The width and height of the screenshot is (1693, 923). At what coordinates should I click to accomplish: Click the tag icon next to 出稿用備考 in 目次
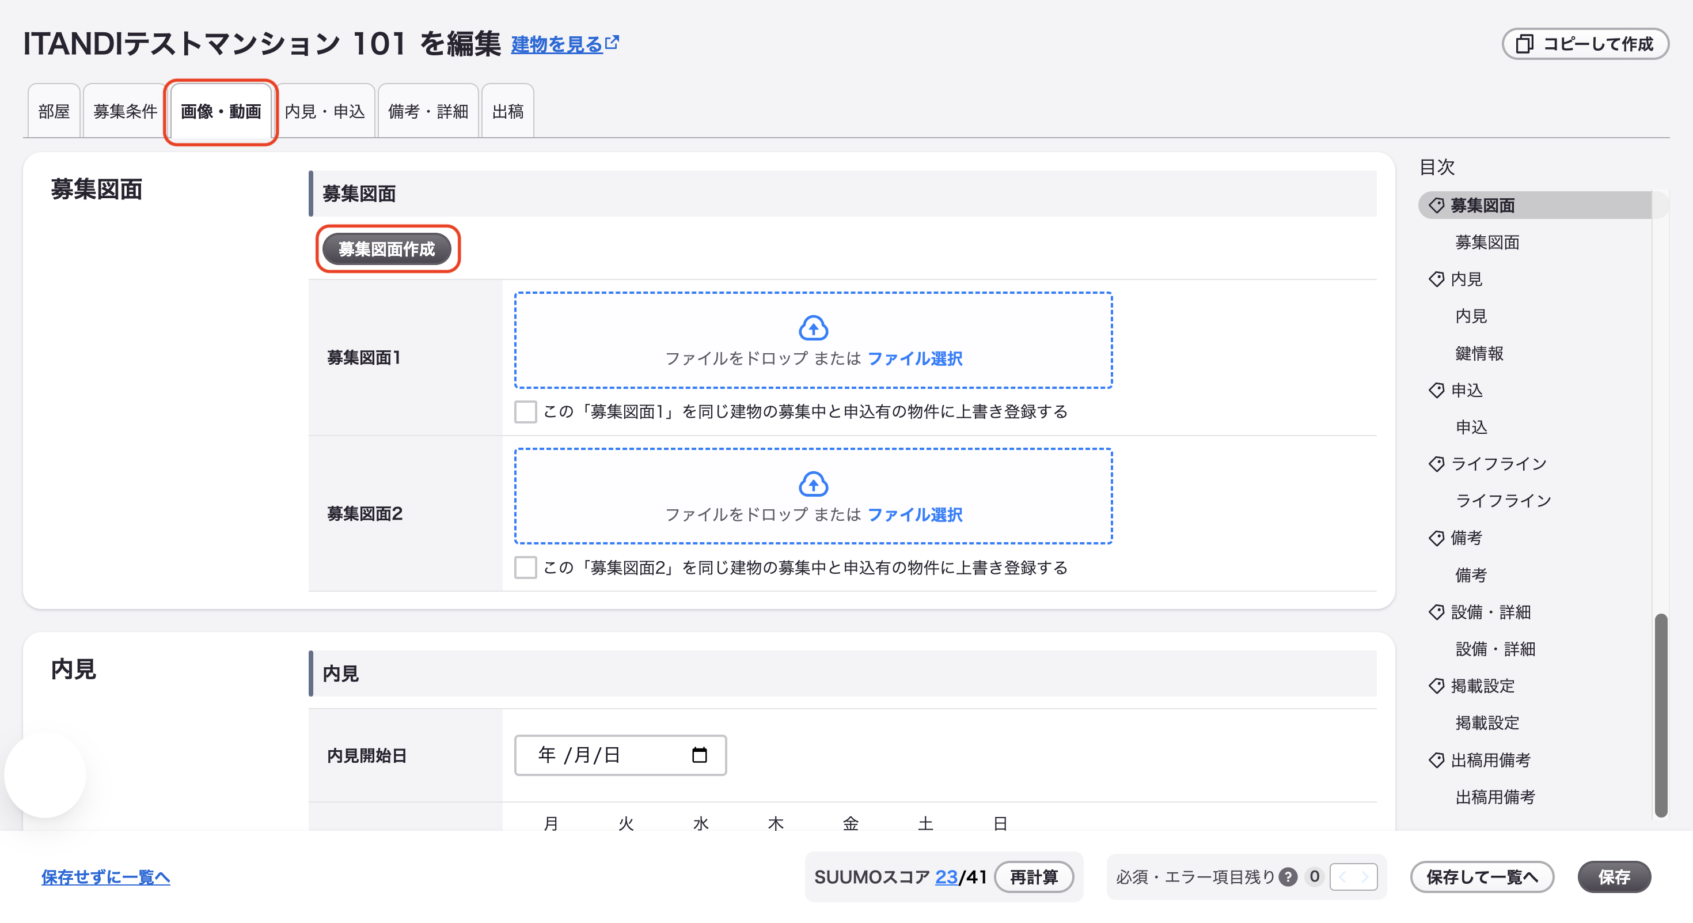tap(1437, 761)
